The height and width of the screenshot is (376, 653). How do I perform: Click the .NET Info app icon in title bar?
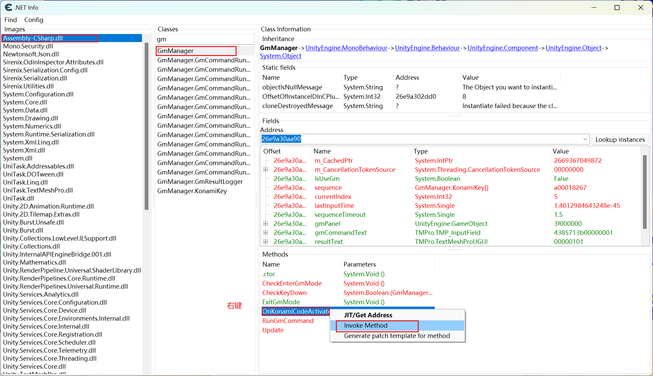click(8, 7)
